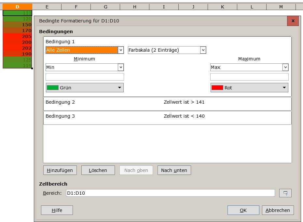Screen dimensions: 303x222
Task: Cancel with the Abbrechen button
Action: pyautogui.click(x=278, y=210)
